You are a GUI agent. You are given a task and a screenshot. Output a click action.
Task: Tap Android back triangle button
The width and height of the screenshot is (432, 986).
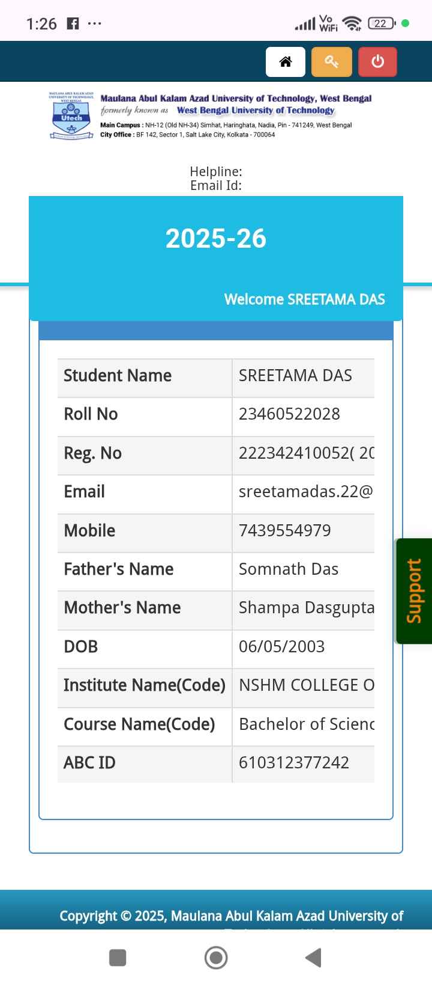(313, 957)
